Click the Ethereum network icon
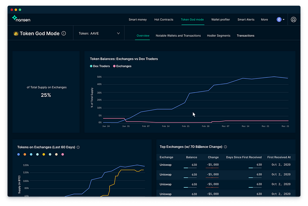 tap(279, 20)
